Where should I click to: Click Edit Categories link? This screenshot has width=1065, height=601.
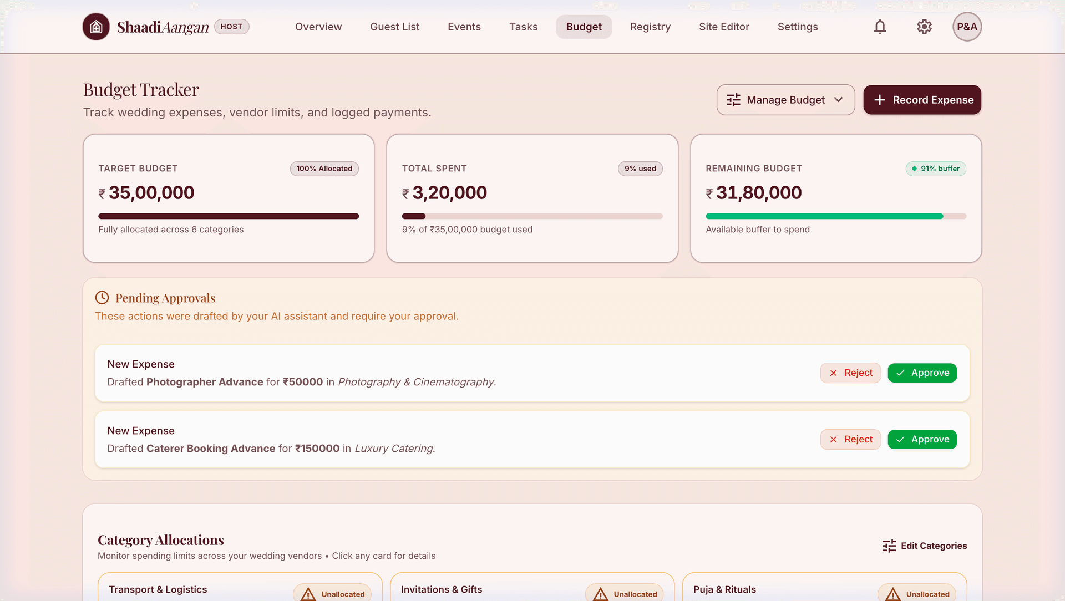tap(925, 546)
